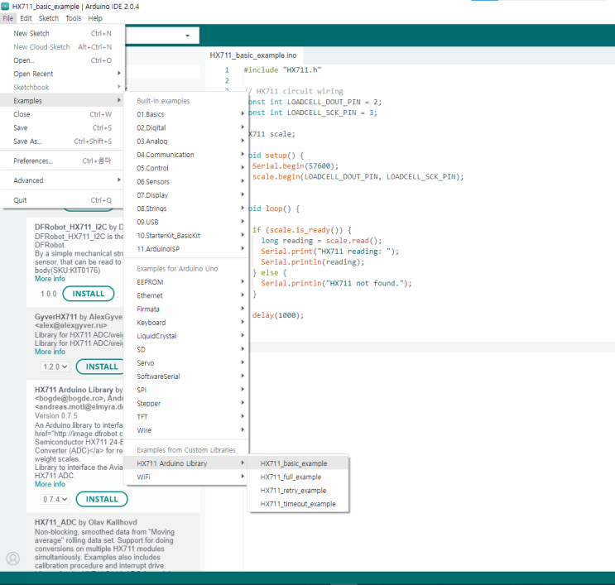Expand the 02.Digital examples submenu
The image size is (615, 585).
coord(186,127)
